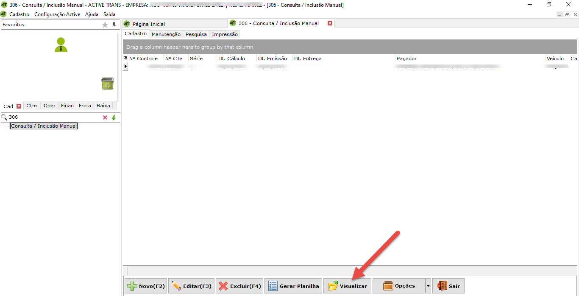Click the Editar(F3) button
Viewport: 579px width, 296px height.
point(192,286)
